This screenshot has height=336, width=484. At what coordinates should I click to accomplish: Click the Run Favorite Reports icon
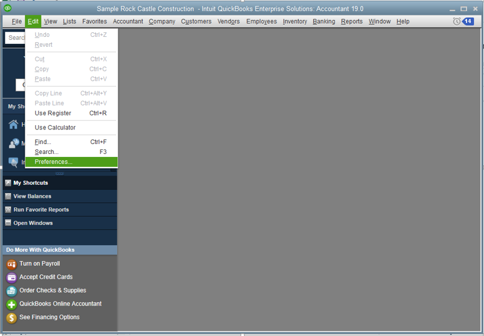point(8,210)
